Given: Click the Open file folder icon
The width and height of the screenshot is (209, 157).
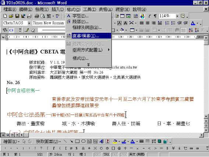Looking at the screenshot, I should [x=11, y=16].
